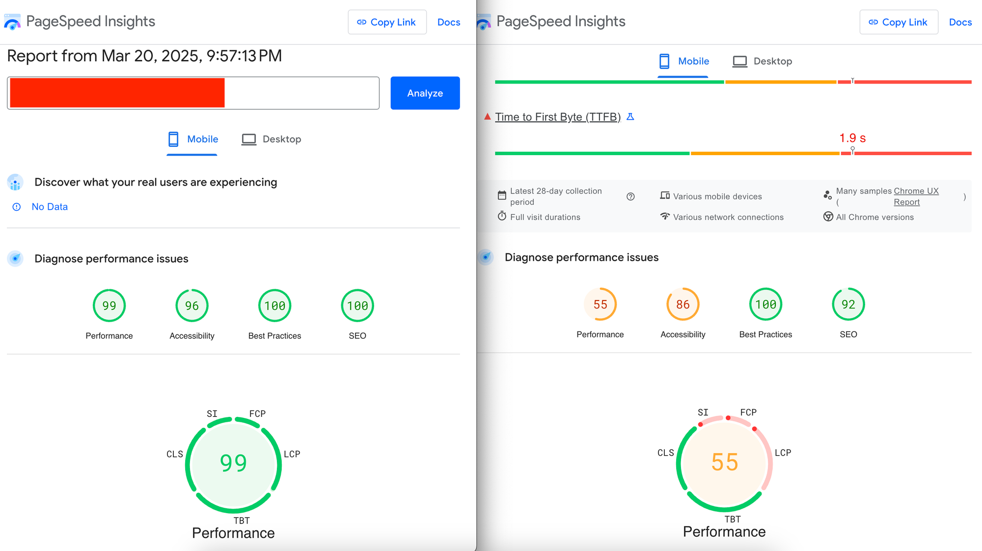Screen dimensions: 982x551
Task: Open Docs link in right window
Action: [x=960, y=22]
